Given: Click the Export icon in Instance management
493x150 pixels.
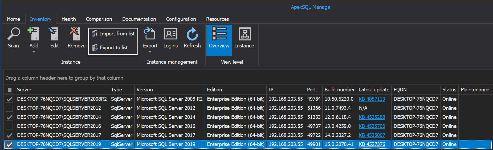Looking at the screenshot, I should 149,34.
